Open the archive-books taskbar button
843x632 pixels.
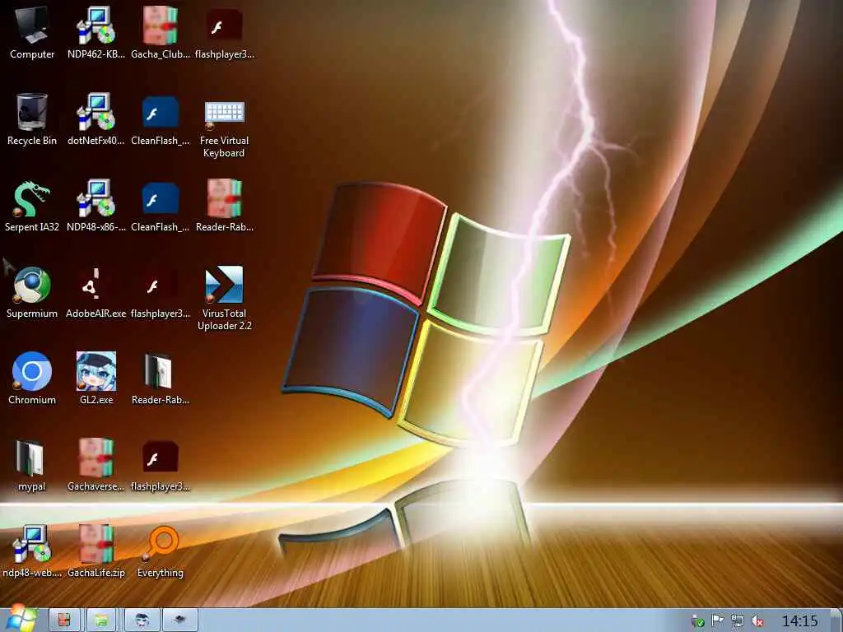click(64, 620)
